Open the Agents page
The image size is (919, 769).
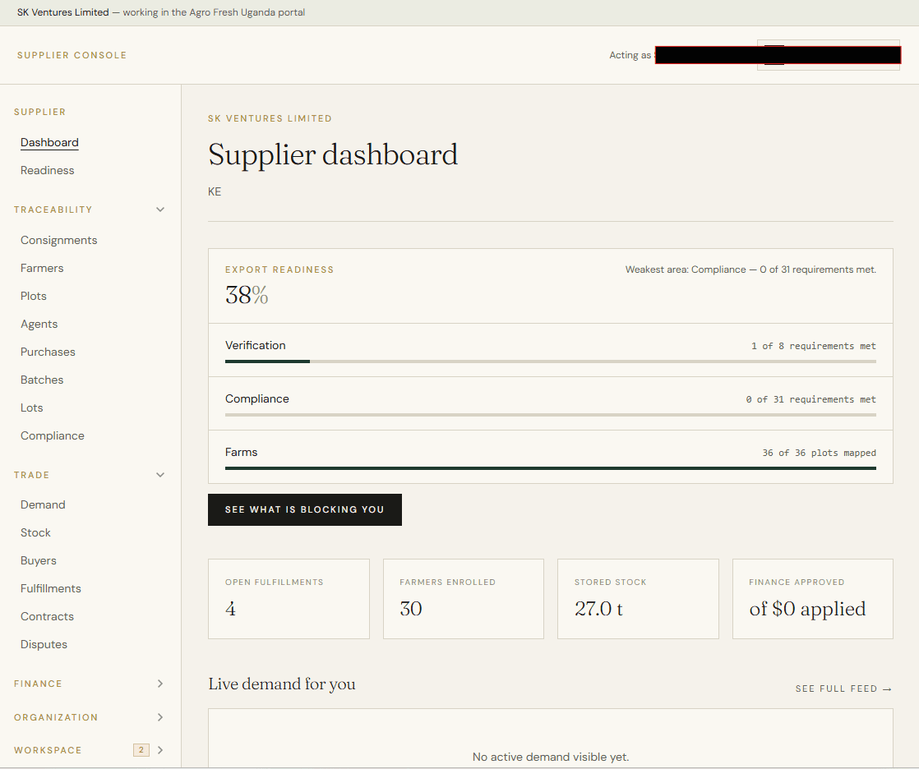(x=39, y=324)
